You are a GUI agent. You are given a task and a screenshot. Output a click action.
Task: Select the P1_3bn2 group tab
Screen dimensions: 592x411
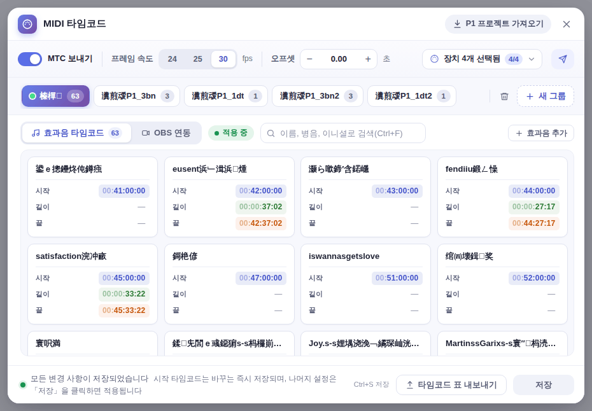click(x=318, y=96)
